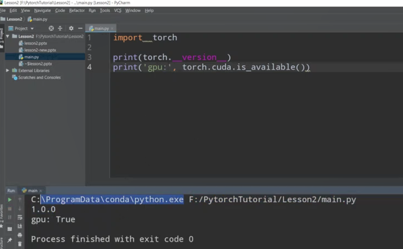
Task: Click the highlighted python.exe path in console
Action: coord(112,200)
